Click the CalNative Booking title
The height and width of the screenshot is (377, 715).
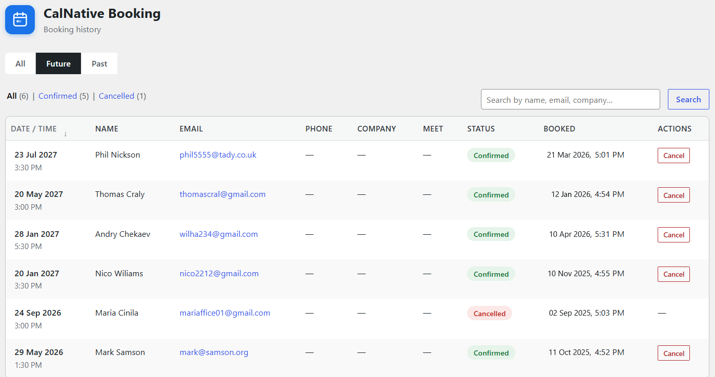pyautogui.click(x=102, y=14)
